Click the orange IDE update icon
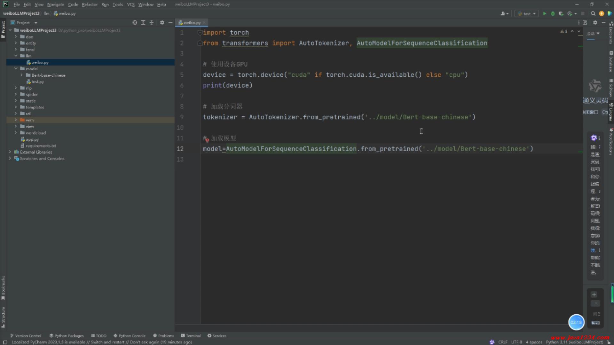Screen dimensions: 614x345 coord(602,14)
